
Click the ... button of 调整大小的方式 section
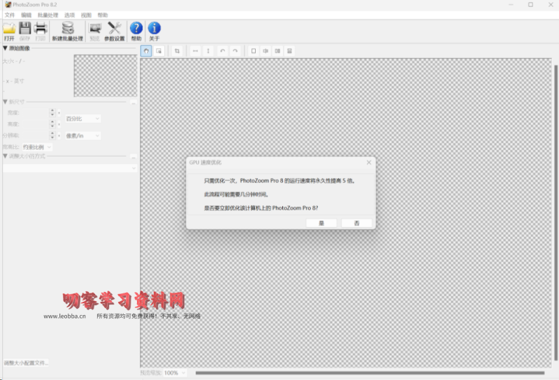tap(133, 157)
